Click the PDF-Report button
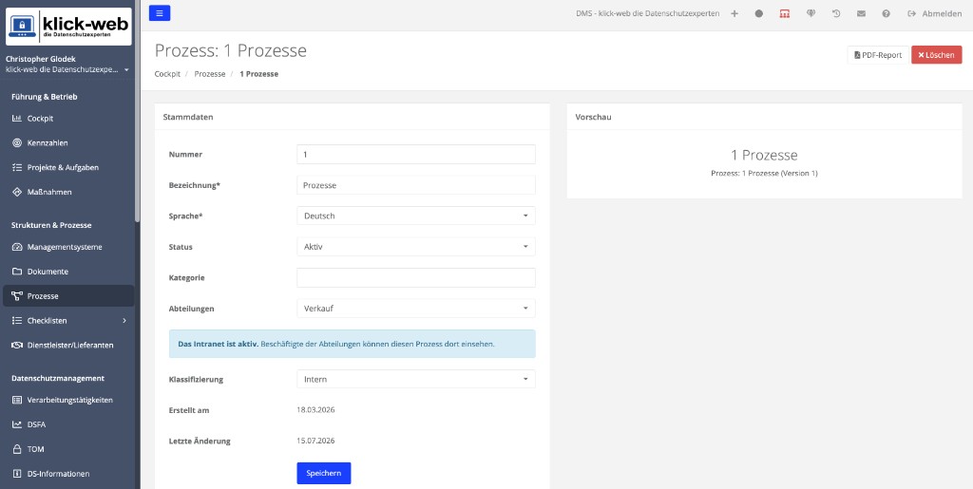Screen dimensions: 973x489 (878, 55)
